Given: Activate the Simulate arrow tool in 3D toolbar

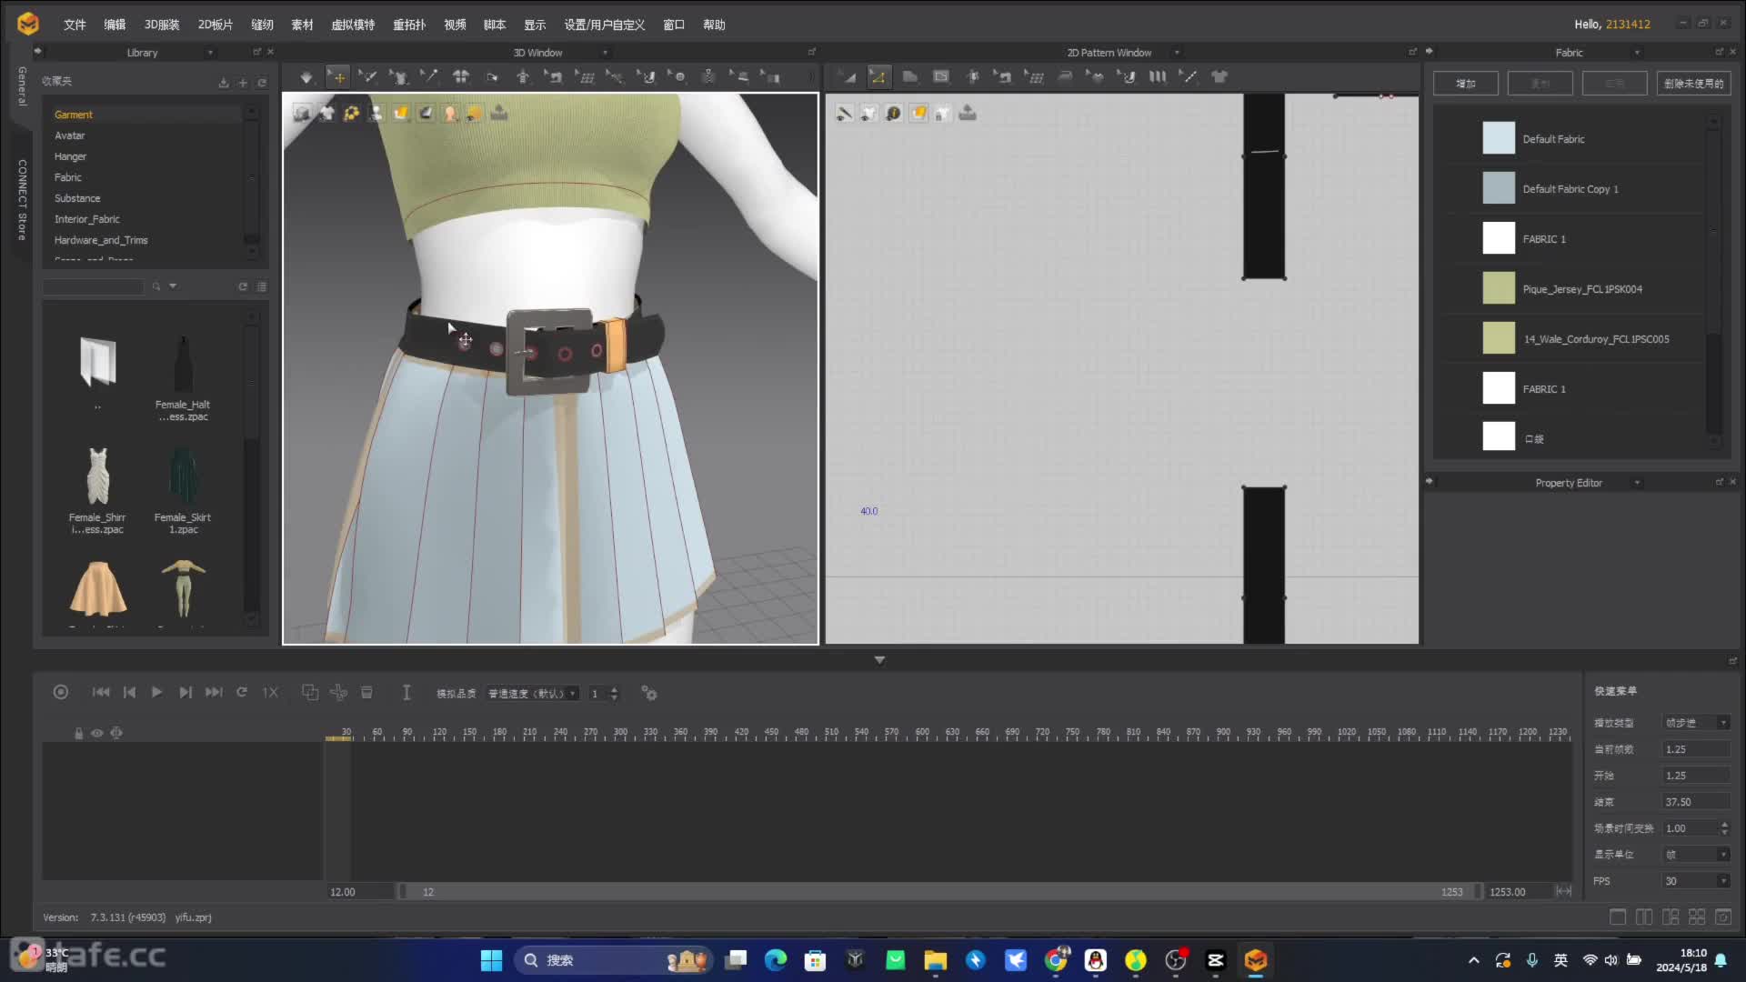Looking at the screenshot, I should coord(306,77).
